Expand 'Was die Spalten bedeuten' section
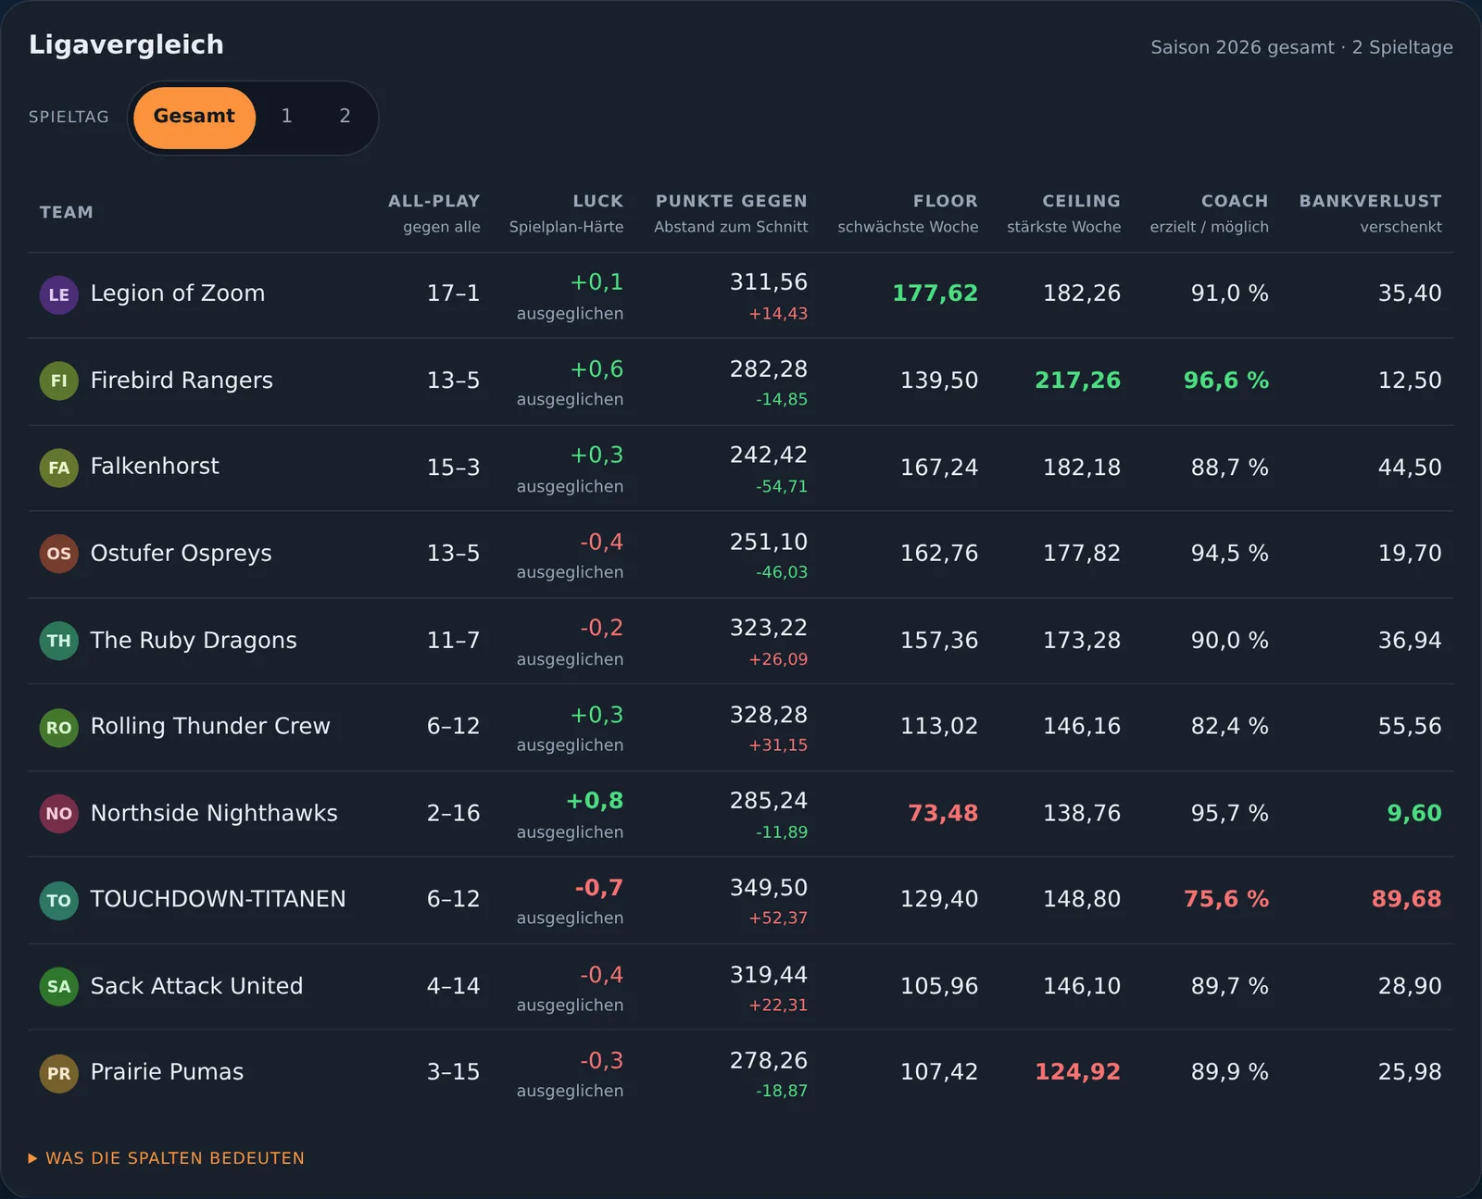1482x1199 pixels. [x=167, y=1158]
